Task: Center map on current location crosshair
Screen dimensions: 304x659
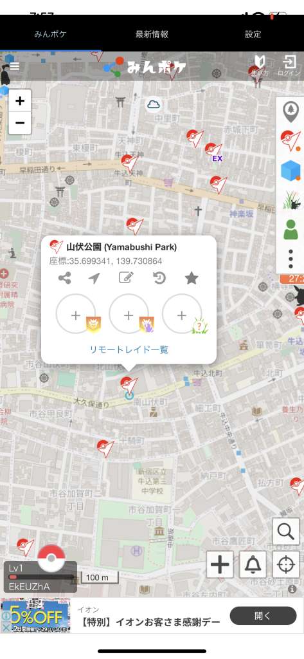Action: pyautogui.click(x=286, y=564)
